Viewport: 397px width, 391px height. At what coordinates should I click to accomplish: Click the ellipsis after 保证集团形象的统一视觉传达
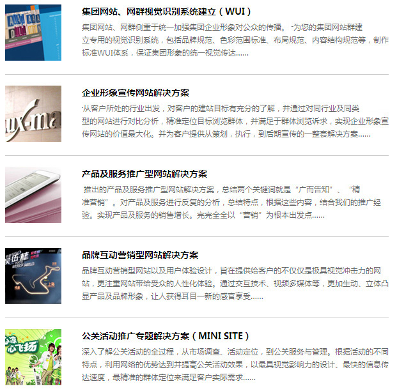(x=242, y=55)
